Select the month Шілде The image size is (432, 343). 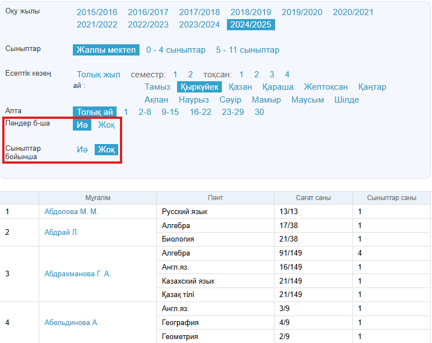(346, 100)
